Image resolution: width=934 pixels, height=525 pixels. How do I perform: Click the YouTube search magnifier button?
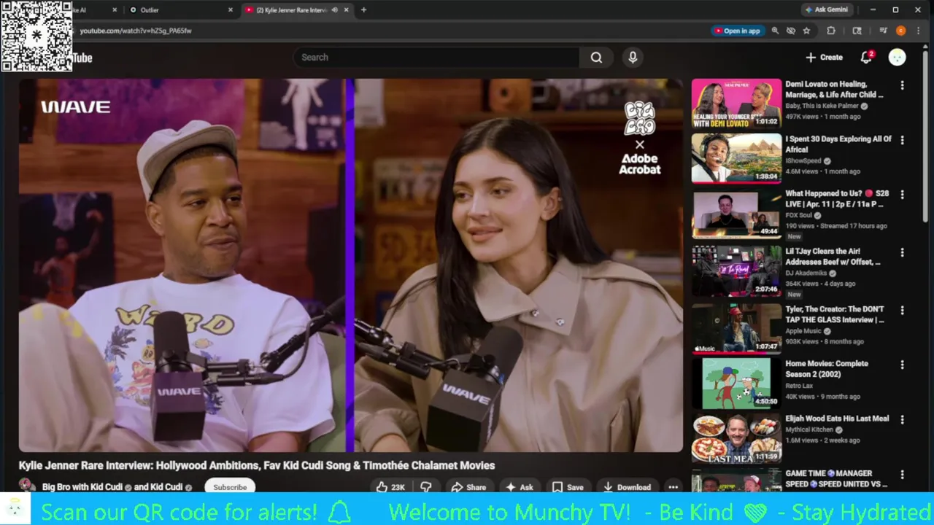[x=596, y=58]
